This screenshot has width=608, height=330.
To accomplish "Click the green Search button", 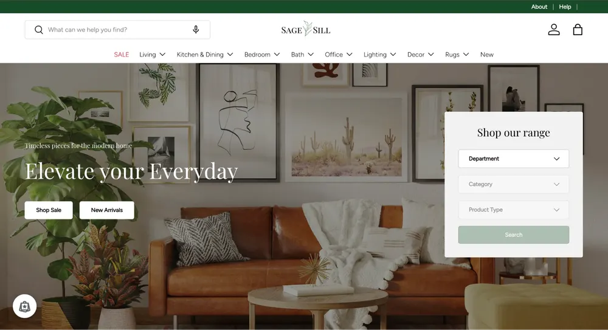I will pyautogui.click(x=513, y=235).
